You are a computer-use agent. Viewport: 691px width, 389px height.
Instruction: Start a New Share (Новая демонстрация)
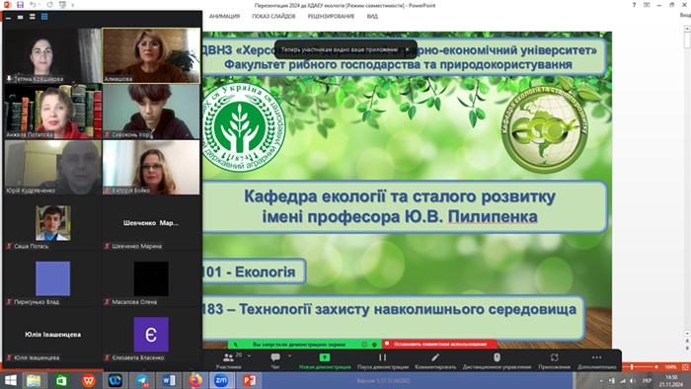click(x=325, y=360)
